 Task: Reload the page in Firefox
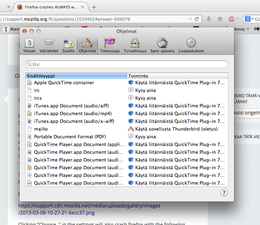point(196,19)
